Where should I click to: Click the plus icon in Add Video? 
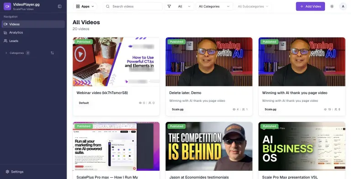tap(302, 6)
